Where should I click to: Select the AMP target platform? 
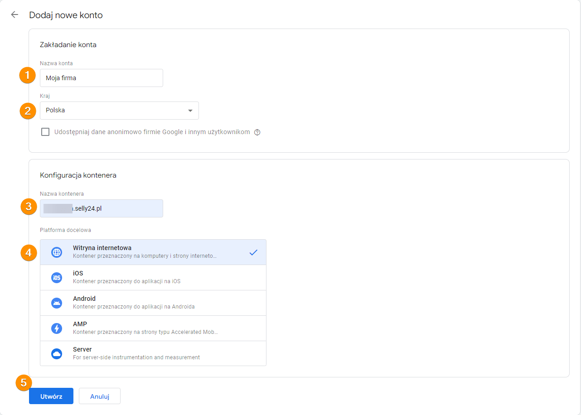[x=153, y=328]
